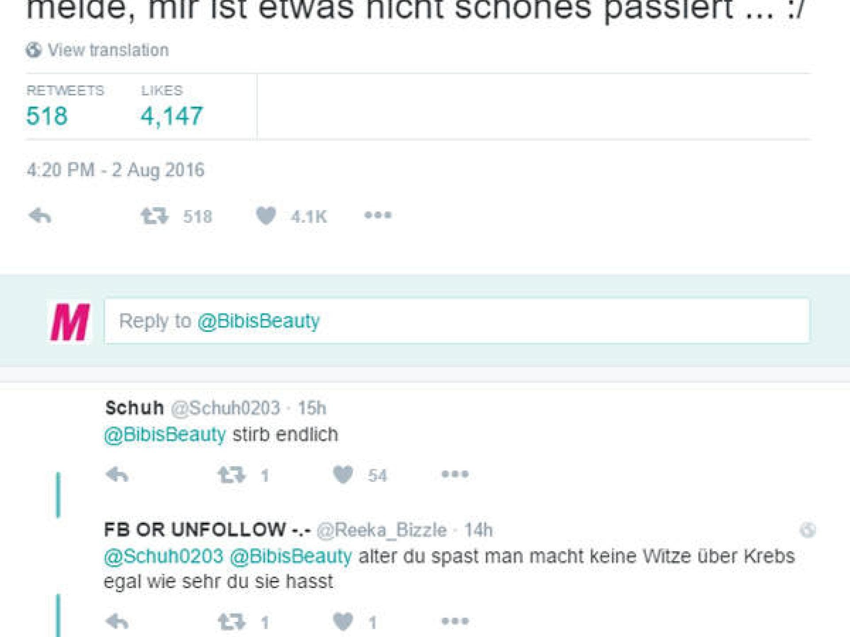
Task: Open the 518 retweets count list
Action: [47, 116]
